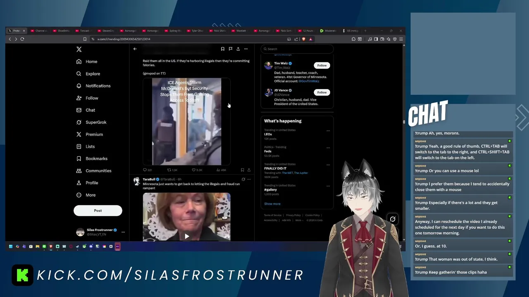Screen dimensions: 529x297
Task: Click the address bar URL
Action: point(124,39)
